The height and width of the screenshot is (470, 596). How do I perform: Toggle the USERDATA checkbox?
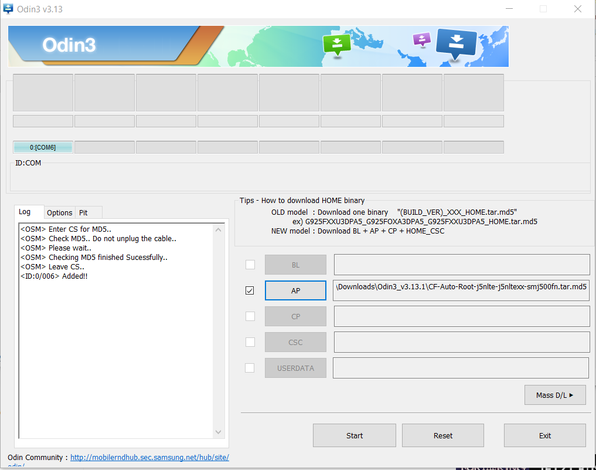tap(250, 368)
